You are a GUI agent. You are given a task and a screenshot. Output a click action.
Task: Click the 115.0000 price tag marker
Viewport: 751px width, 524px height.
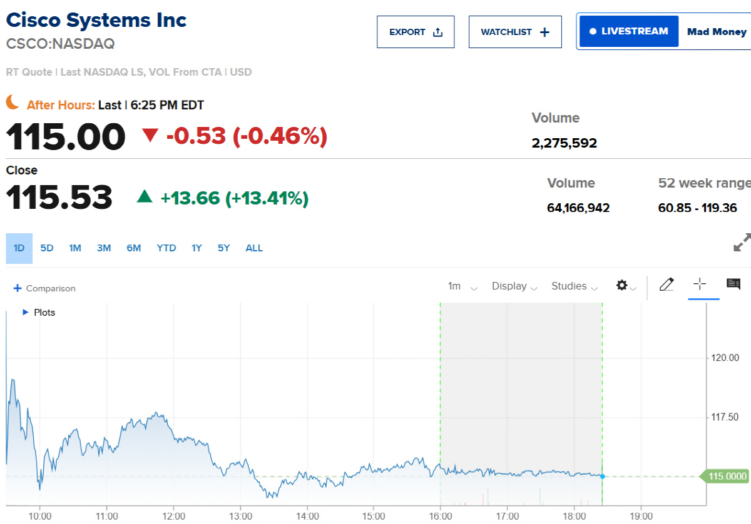pos(725,476)
